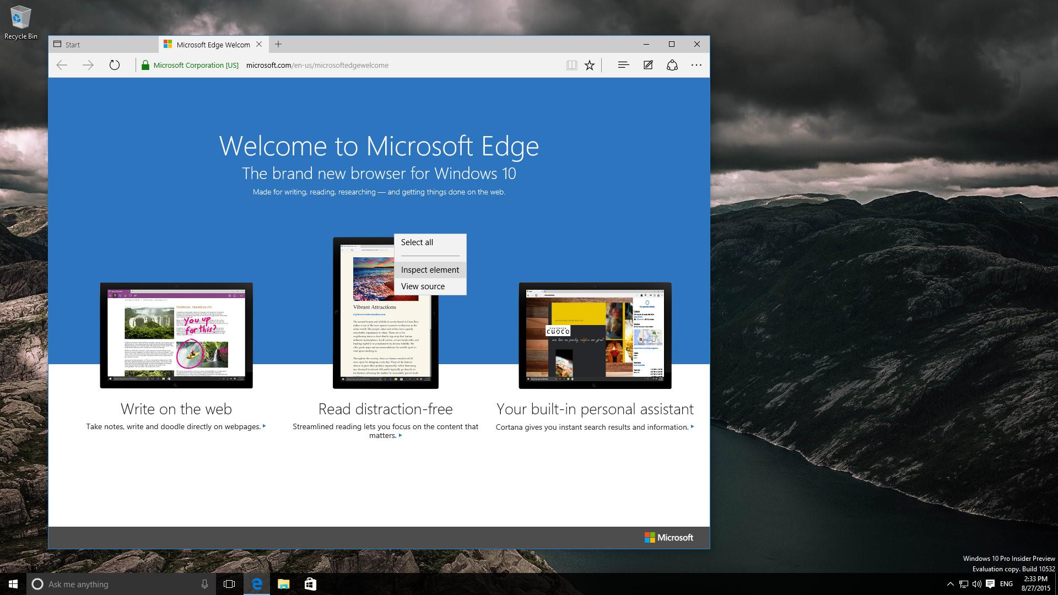Open the Read distraction-free tablet image
Image resolution: width=1058 pixels, height=595 pixels.
coord(386,313)
